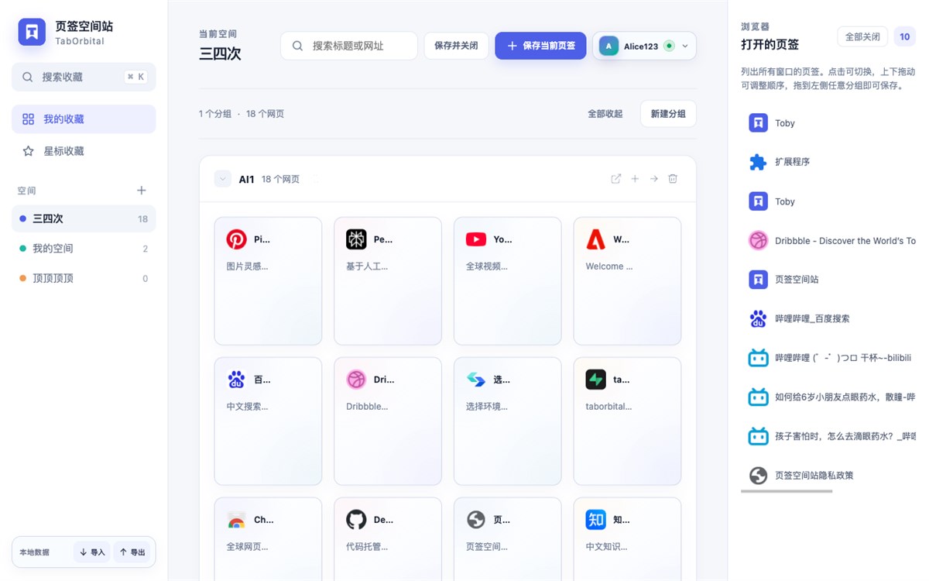Click the Dribbble icon in open tabs list
This screenshot has height=581, width=929.
coord(758,240)
